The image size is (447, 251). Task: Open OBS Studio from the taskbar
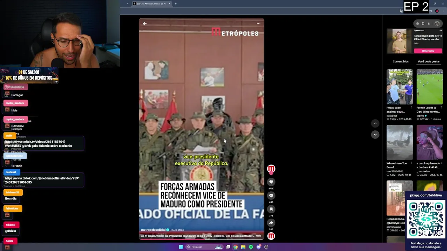pyautogui.click(x=266, y=247)
